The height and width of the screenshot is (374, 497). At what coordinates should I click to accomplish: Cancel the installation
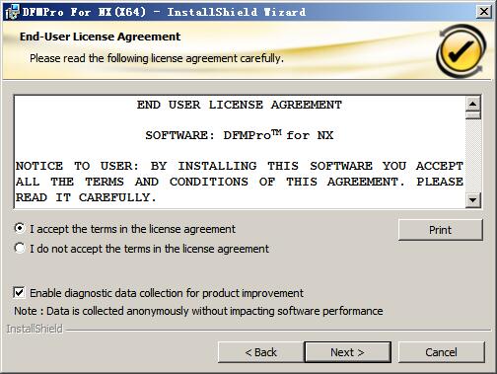441,352
